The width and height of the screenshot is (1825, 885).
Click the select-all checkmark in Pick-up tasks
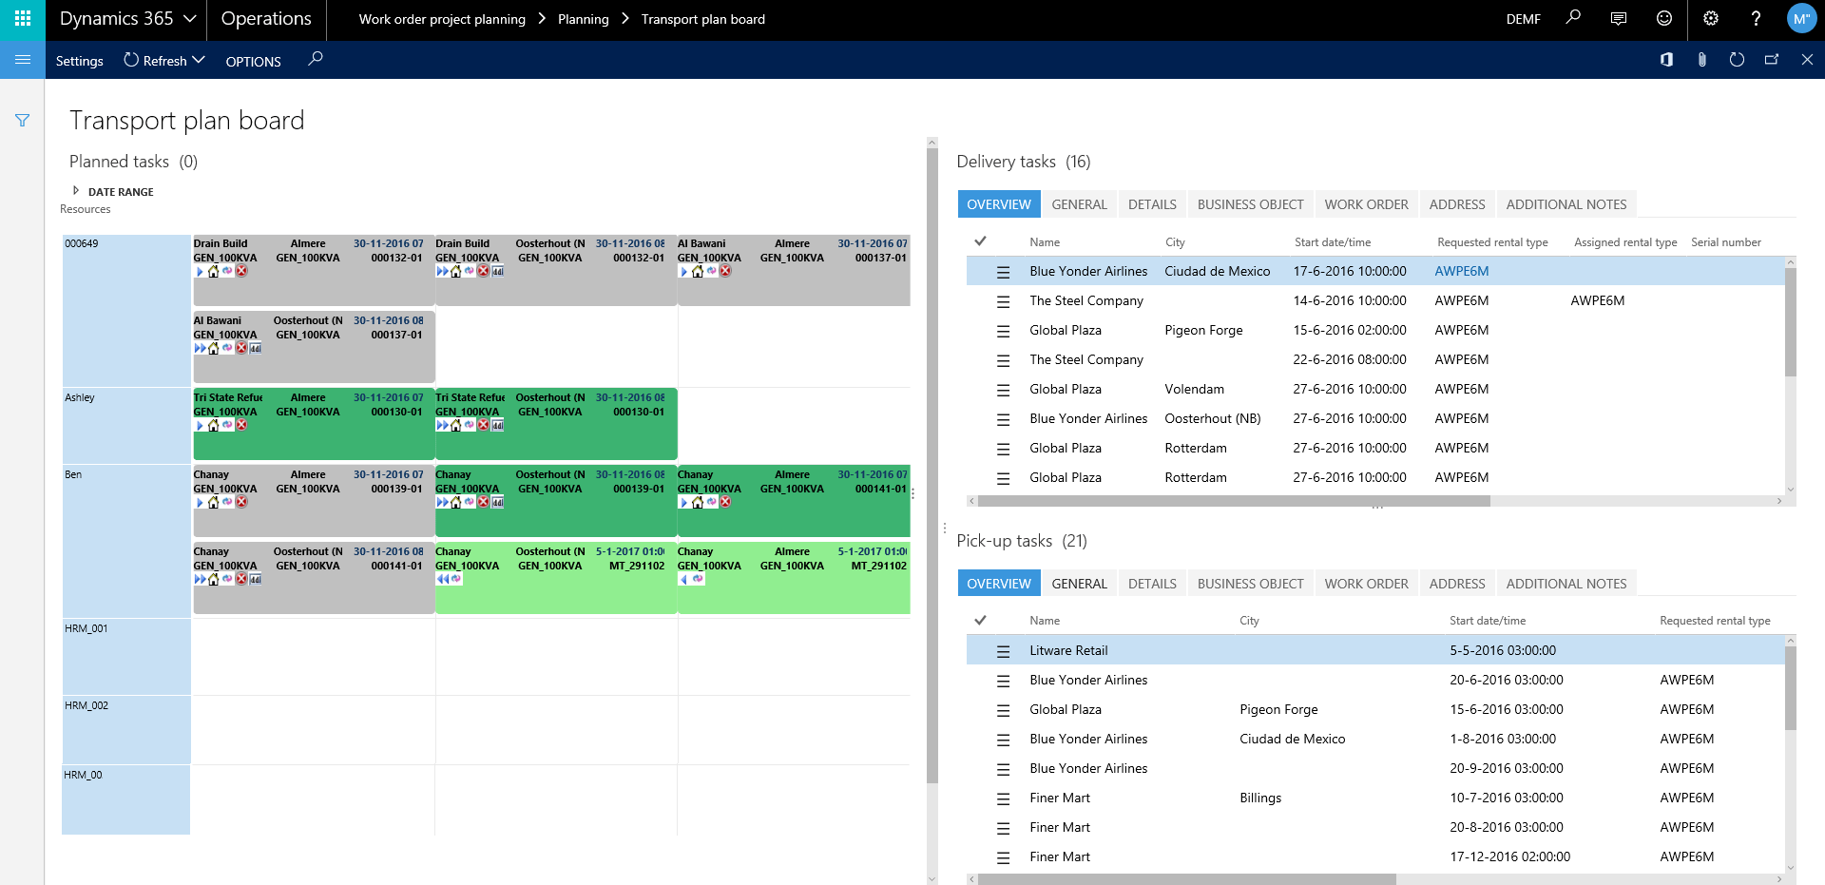(981, 619)
